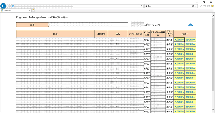Screen dimensions: 215x113
Task: Click the magnifier icon in the search box
Action: pos(193,6)
